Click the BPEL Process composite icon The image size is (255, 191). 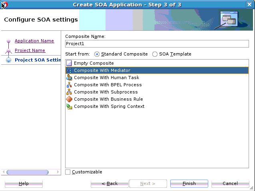pyautogui.click(x=69, y=85)
